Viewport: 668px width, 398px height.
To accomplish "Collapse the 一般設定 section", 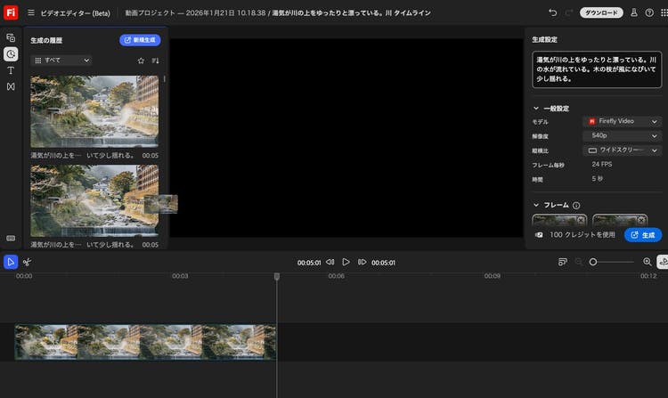I will [536, 108].
